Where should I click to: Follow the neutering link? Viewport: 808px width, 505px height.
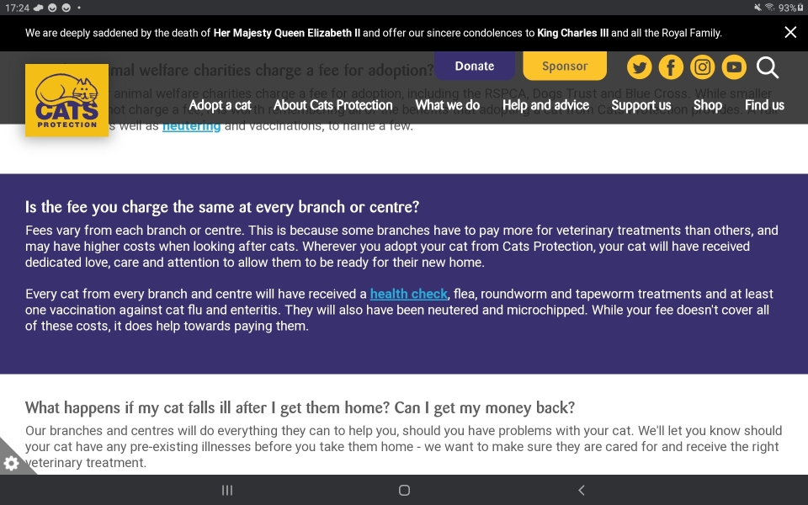point(191,126)
